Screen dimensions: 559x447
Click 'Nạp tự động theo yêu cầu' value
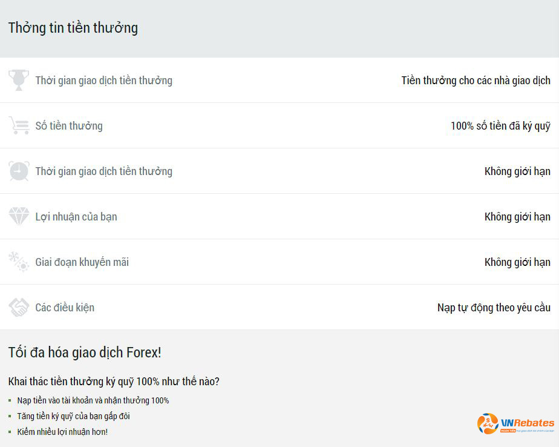click(x=494, y=308)
